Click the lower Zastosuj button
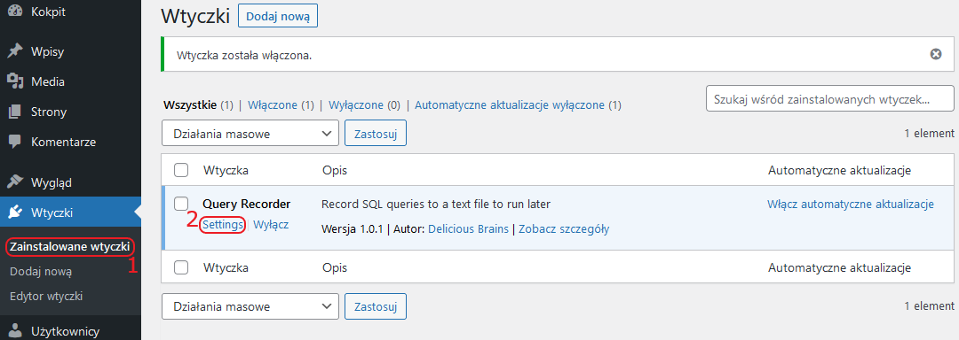This screenshot has width=959, height=340. coord(376,305)
